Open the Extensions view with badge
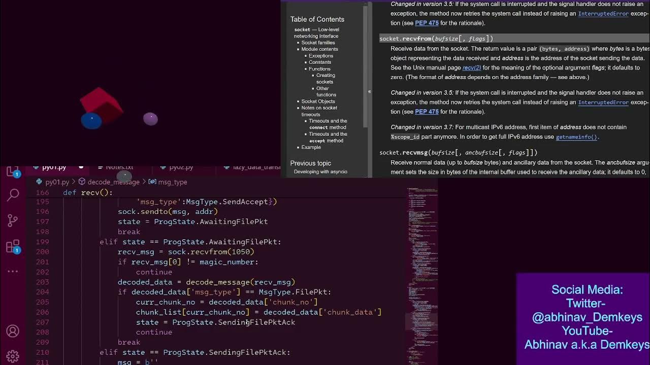The image size is (650, 365). coord(13,247)
